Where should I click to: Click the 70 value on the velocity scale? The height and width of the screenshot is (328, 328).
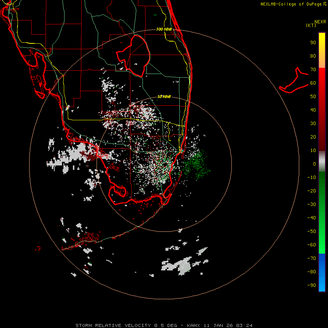[313, 70]
